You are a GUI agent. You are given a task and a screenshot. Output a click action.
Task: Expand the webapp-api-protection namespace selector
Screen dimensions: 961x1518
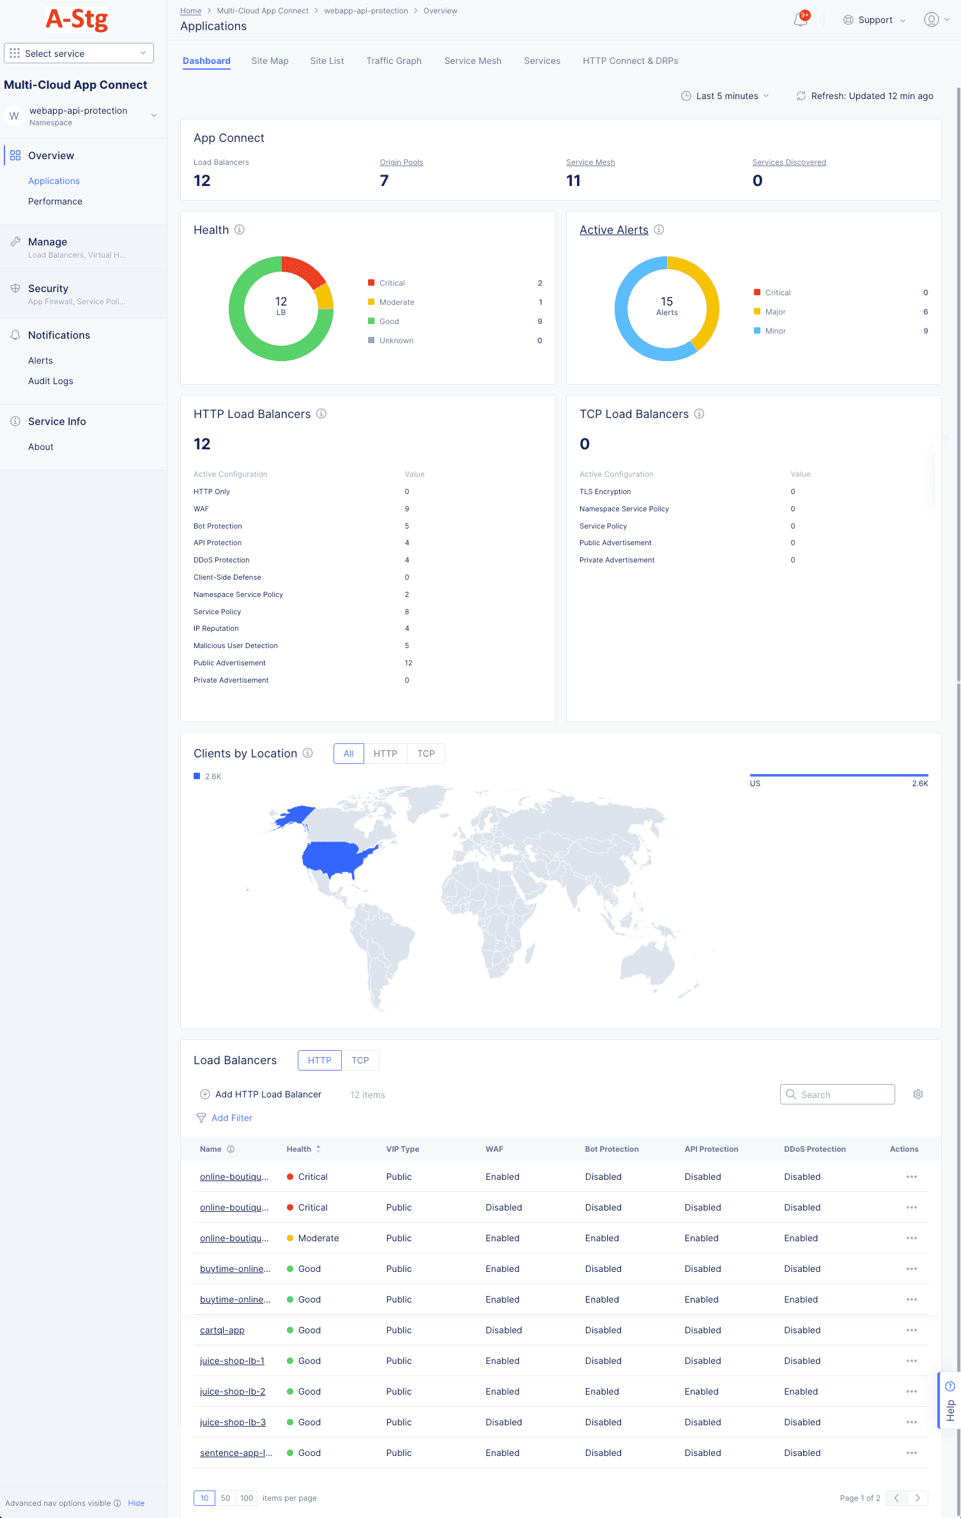153,116
